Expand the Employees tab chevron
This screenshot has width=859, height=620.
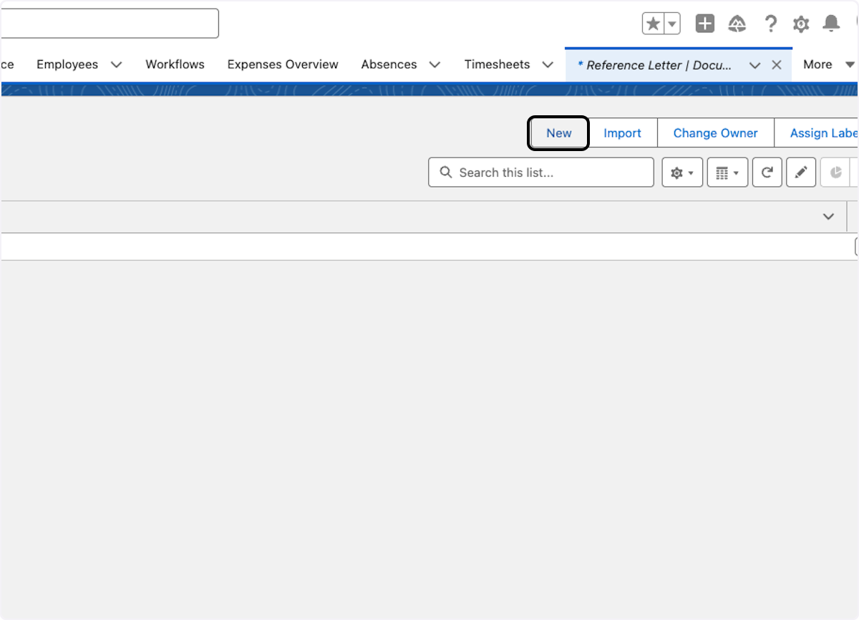click(116, 64)
